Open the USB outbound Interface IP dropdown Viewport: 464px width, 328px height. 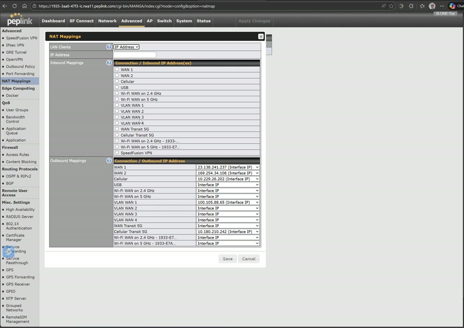click(228, 185)
